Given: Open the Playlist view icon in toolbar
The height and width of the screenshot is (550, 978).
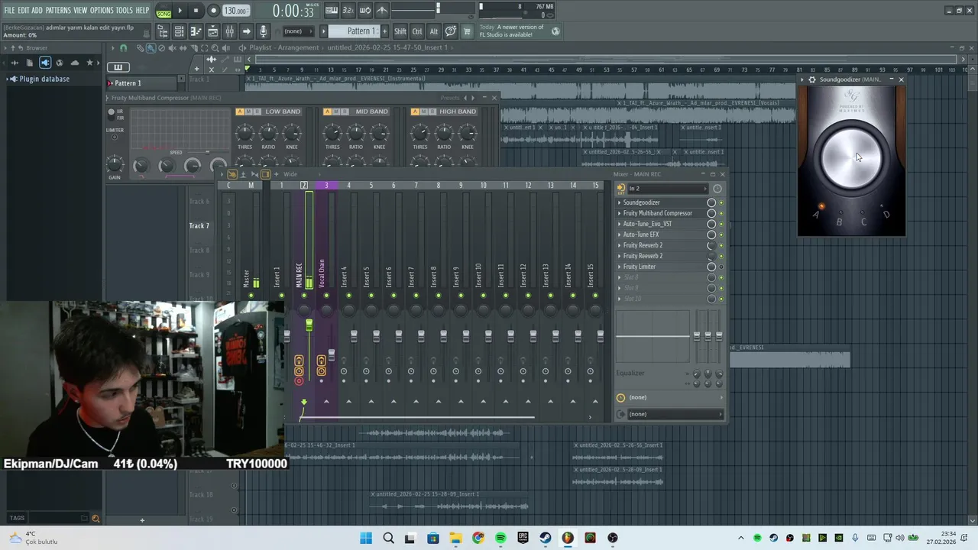Looking at the screenshot, I should 212,31.
